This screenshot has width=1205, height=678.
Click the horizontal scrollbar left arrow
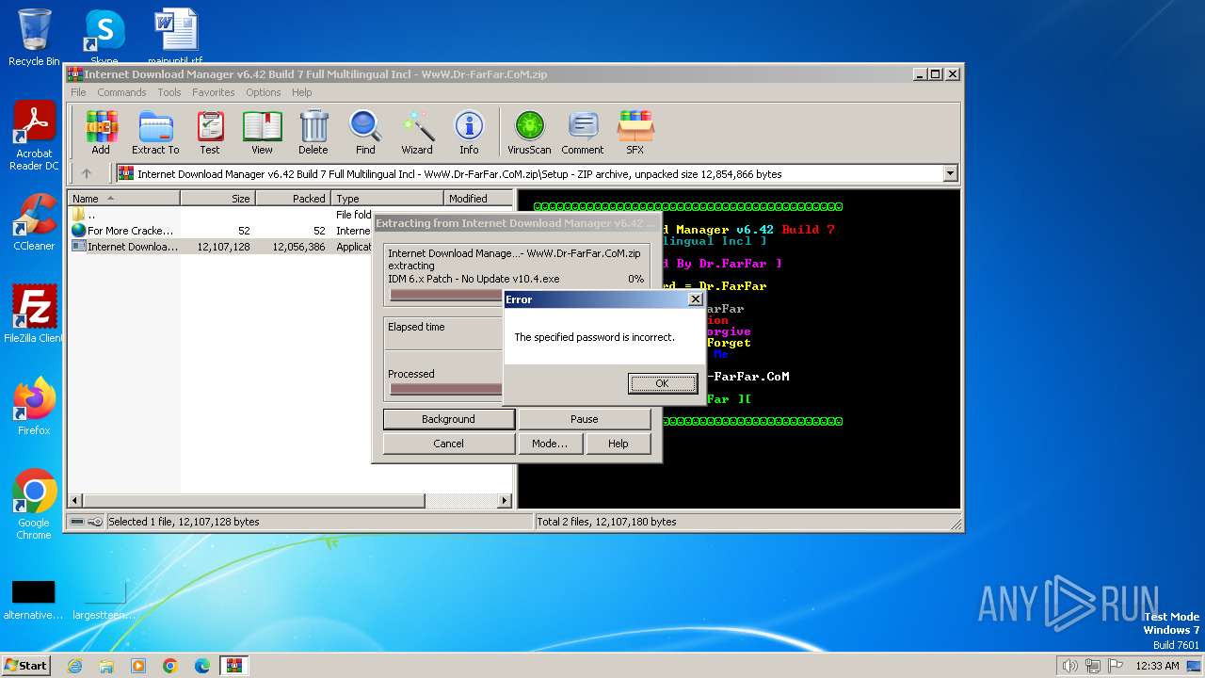(76, 501)
